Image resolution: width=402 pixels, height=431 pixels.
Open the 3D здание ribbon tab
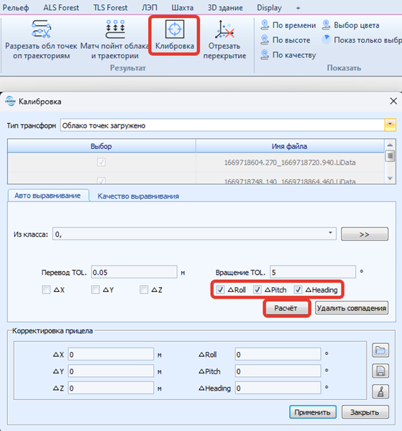point(225,8)
